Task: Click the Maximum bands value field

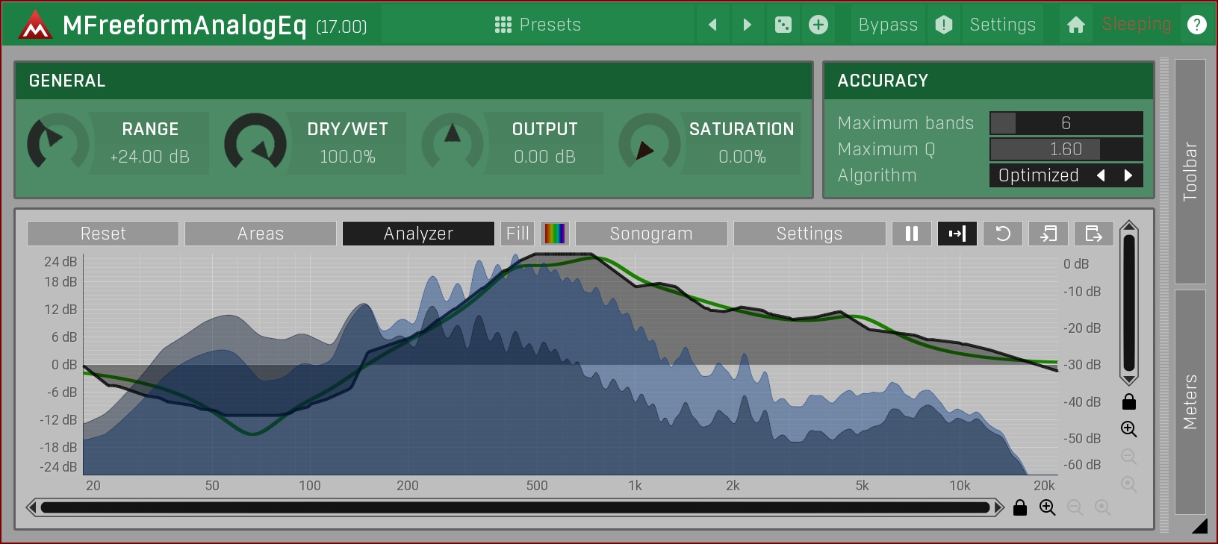Action: [1066, 123]
